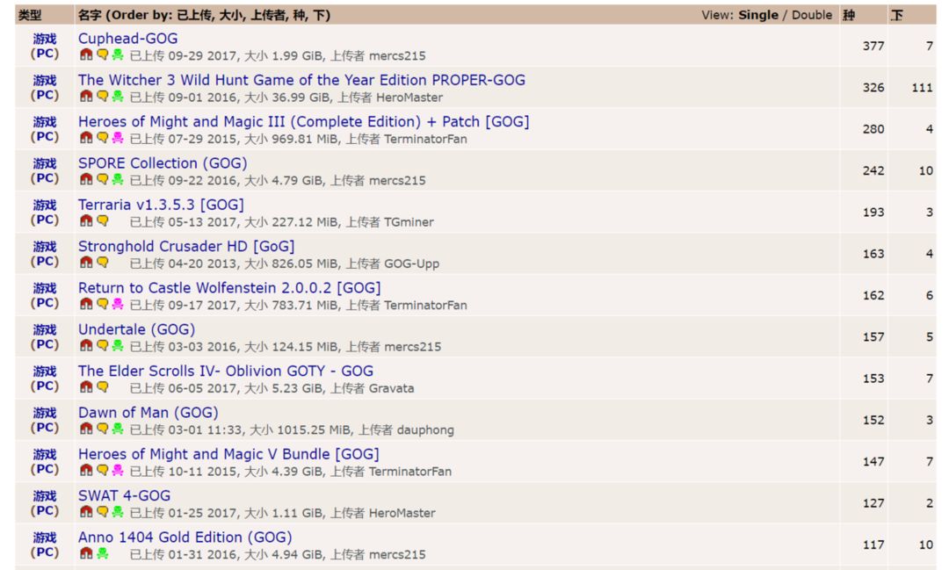The height and width of the screenshot is (570, 949).
Task: Open uploader TGminer's profile
Action: pyautogui.click(x=409, y=222)
